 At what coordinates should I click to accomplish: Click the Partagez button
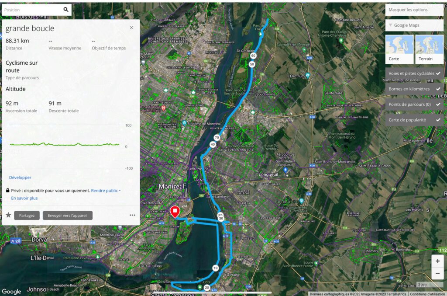point(27,215)
